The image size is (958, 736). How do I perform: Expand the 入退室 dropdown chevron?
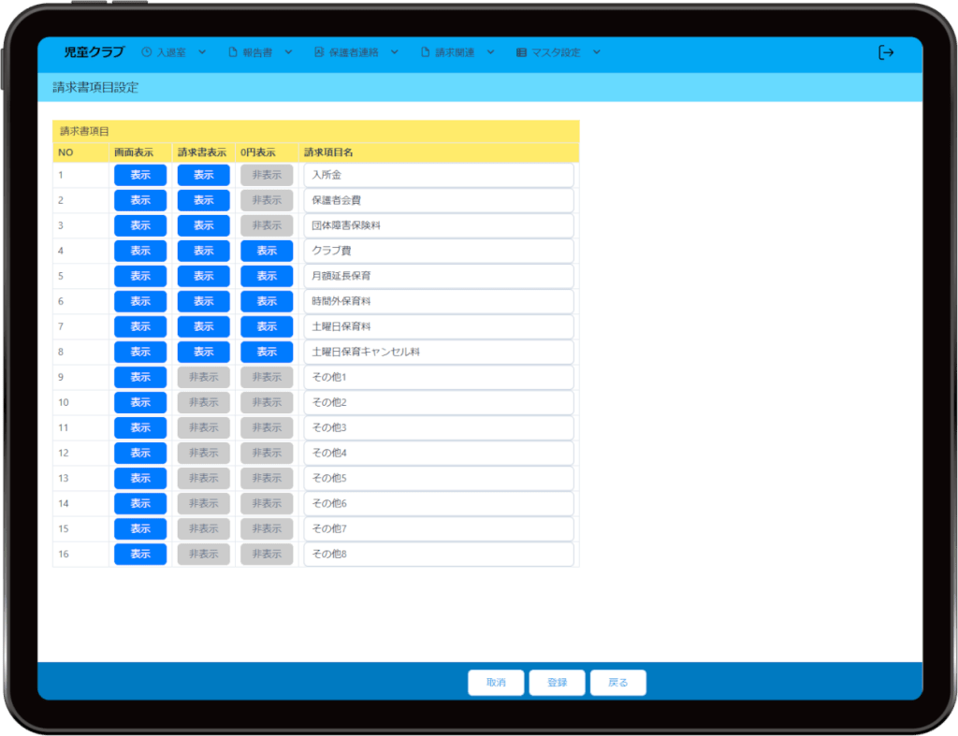coord(203,52)
